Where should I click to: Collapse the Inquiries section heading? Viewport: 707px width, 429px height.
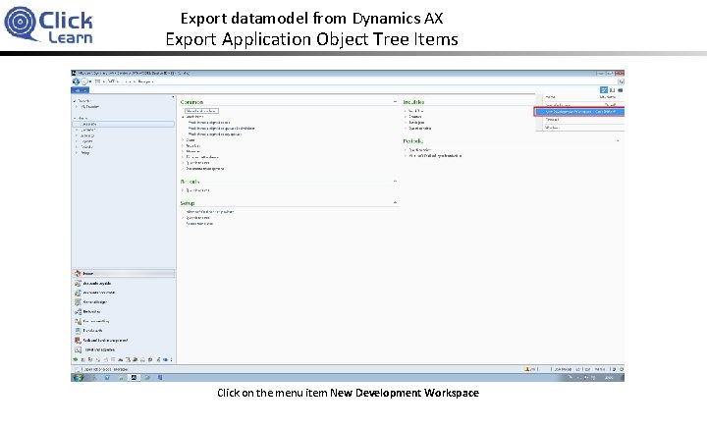point(413,102)
